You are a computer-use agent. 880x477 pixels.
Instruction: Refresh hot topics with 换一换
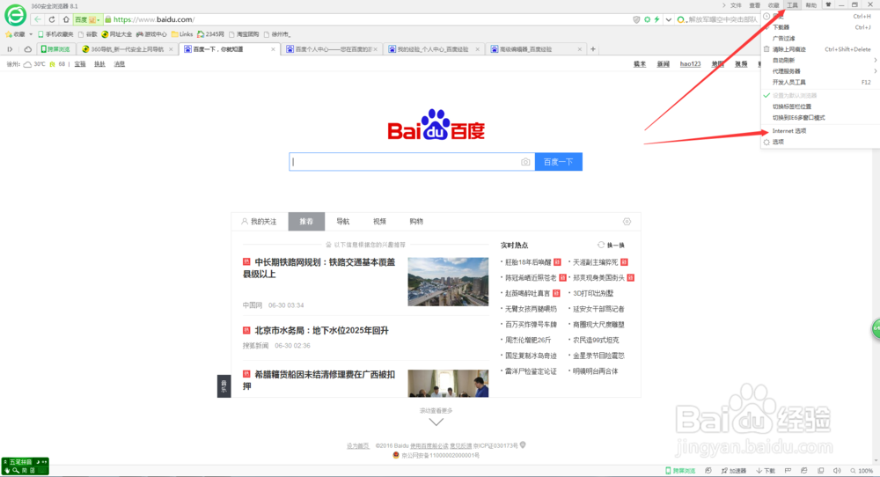tap(612, 246)
